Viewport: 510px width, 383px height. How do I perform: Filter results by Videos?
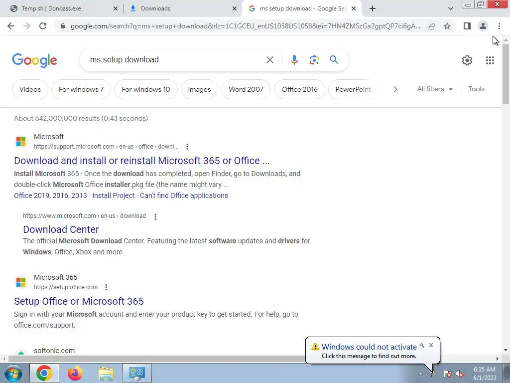click(30, 89)
